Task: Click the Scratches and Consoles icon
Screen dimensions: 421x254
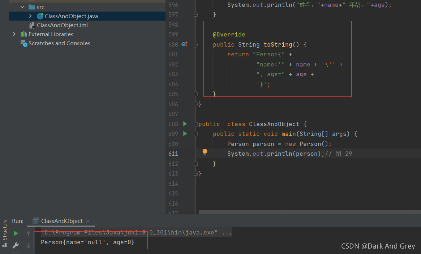Action: (24, 43)
